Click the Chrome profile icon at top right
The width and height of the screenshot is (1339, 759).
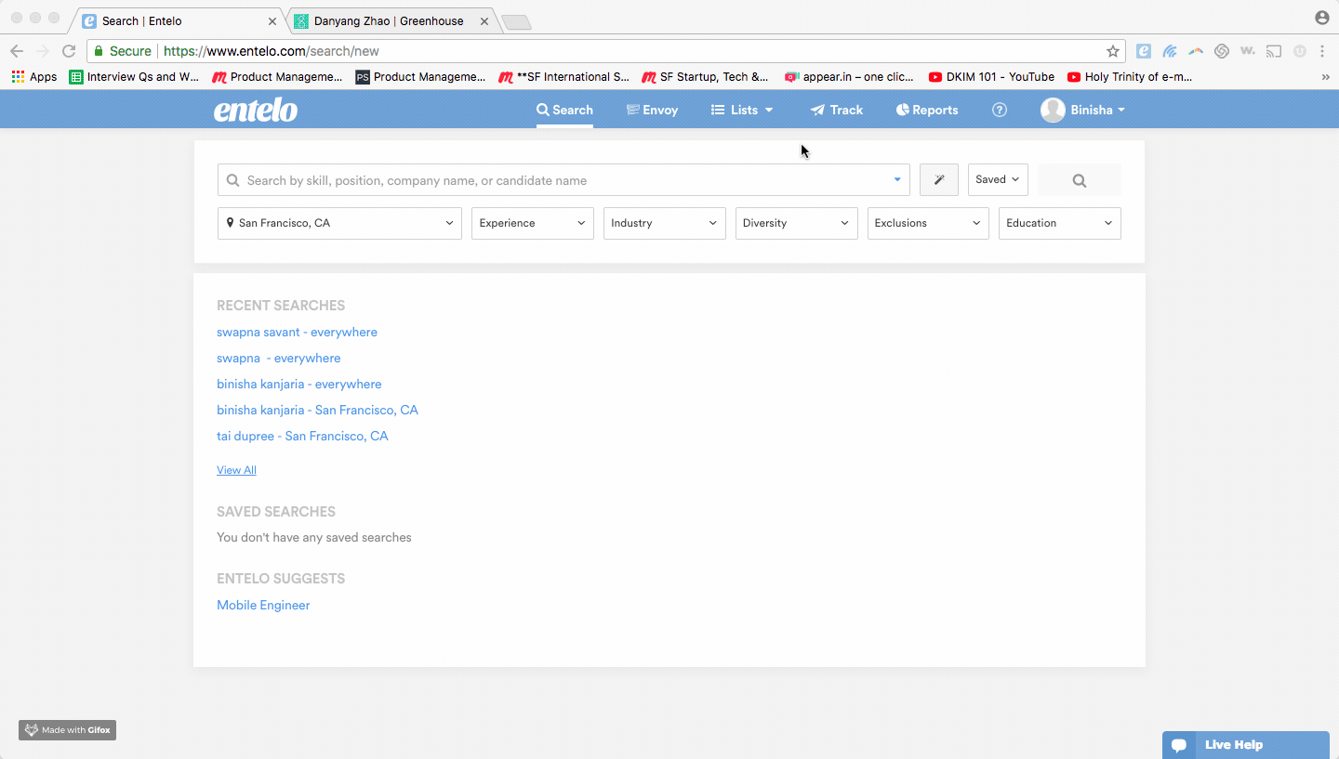[1322, 18]
